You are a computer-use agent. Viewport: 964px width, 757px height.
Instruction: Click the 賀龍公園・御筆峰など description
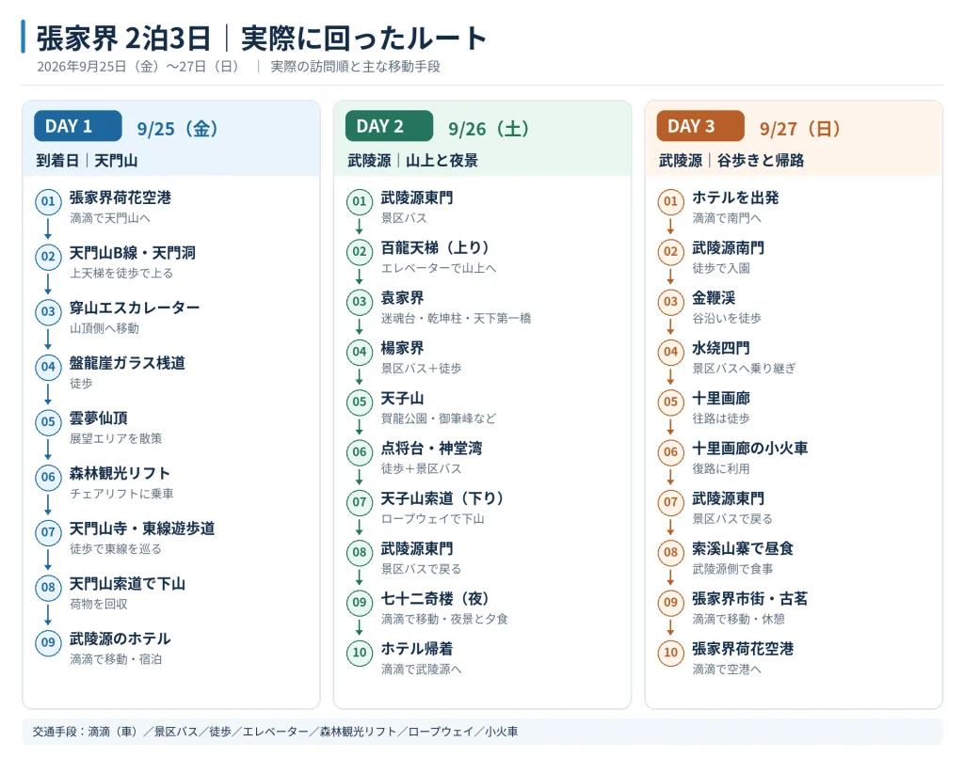439,418
